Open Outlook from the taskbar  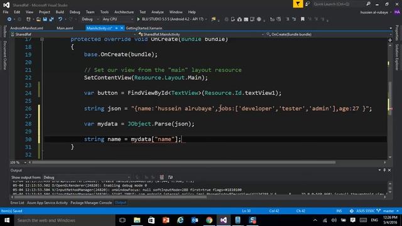(x=195, y=220)
